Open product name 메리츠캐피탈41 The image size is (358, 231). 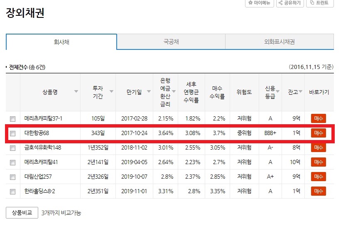tap(41, 162)
